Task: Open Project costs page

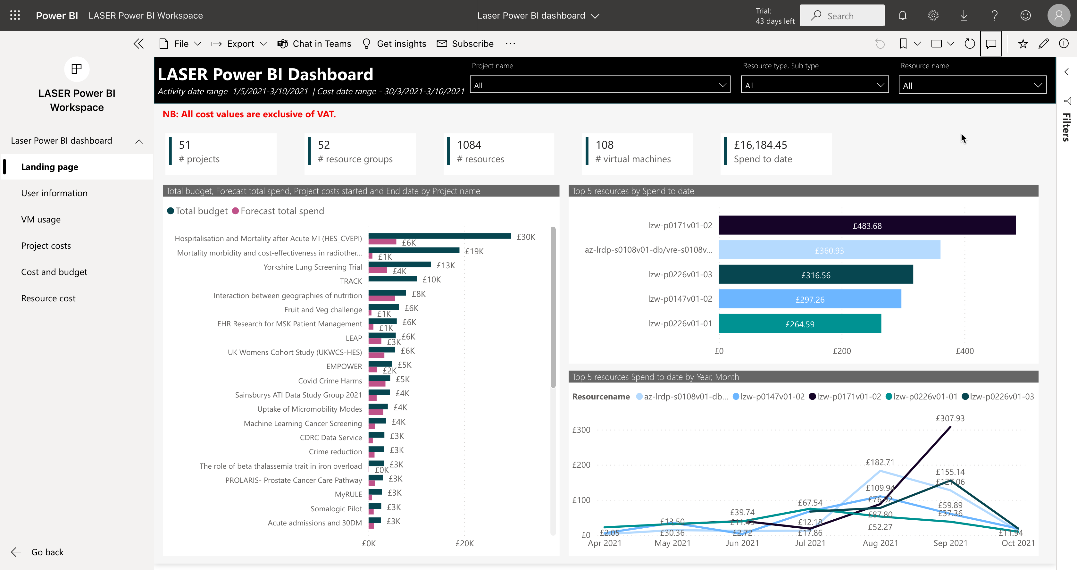Action: 46,246
